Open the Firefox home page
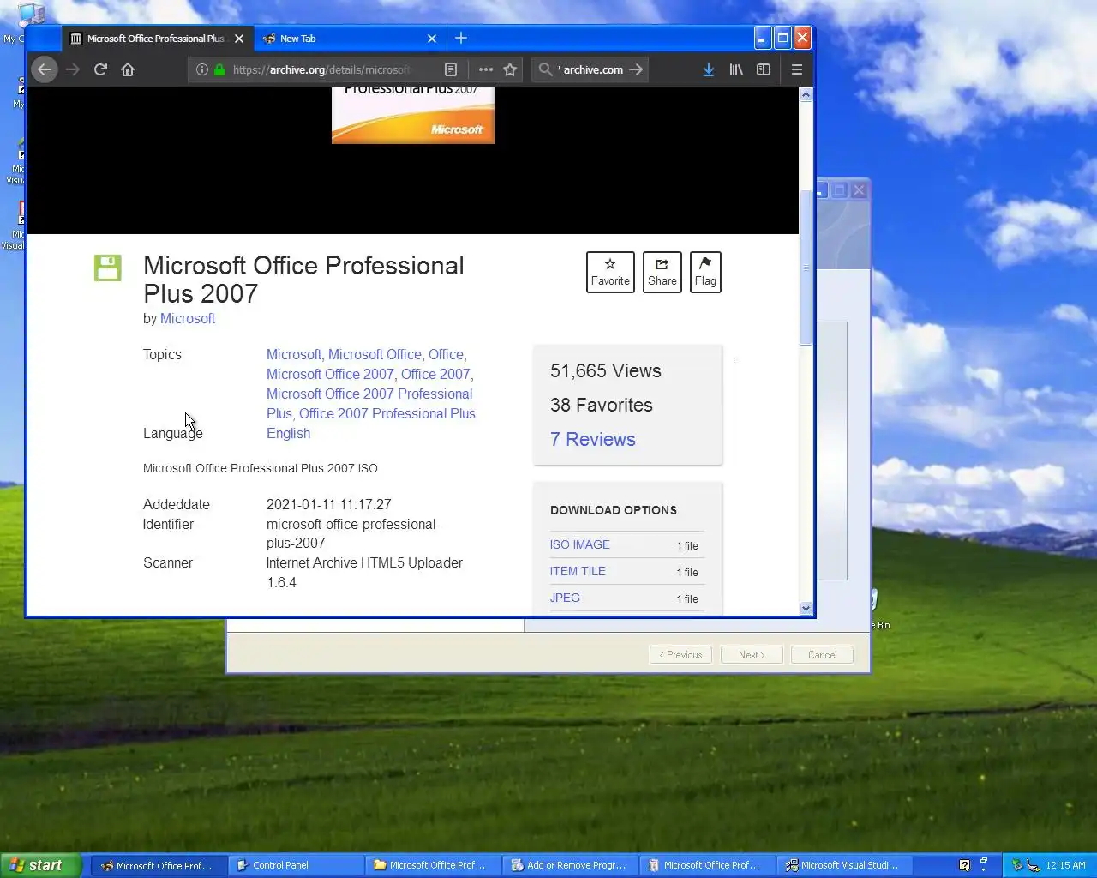Viewport: 1097px width, 878px height. point(128,69)
